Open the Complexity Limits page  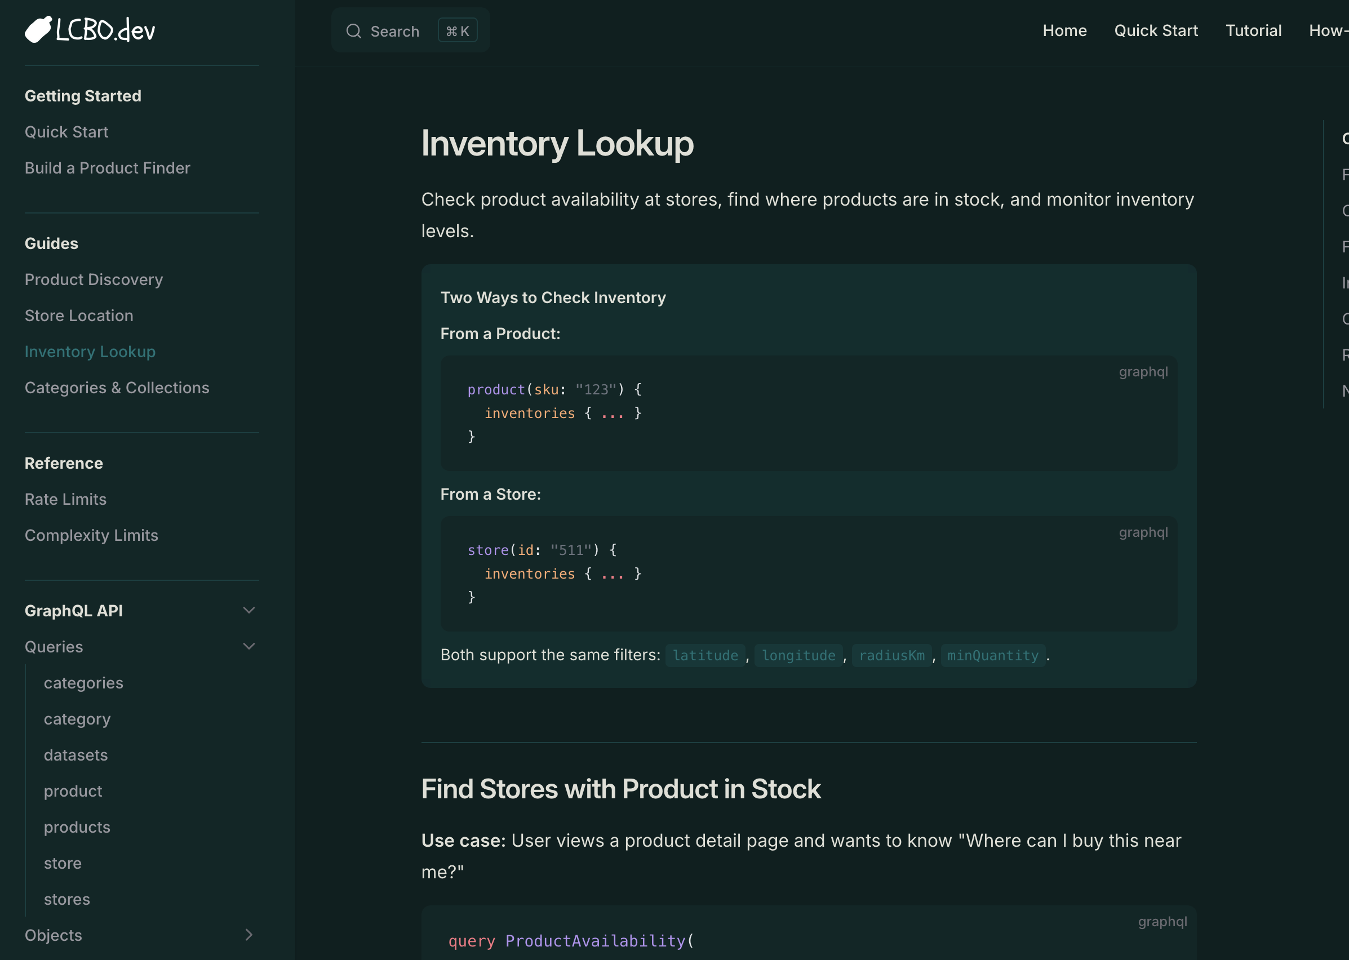91,535
